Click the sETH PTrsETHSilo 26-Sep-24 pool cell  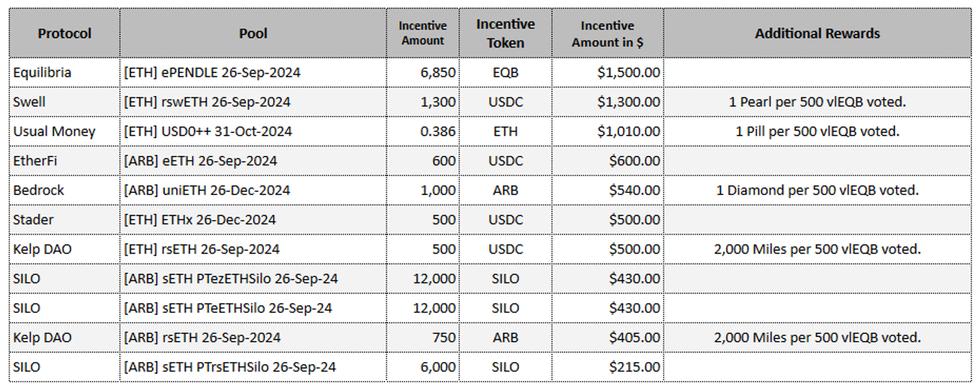[230, 367]
